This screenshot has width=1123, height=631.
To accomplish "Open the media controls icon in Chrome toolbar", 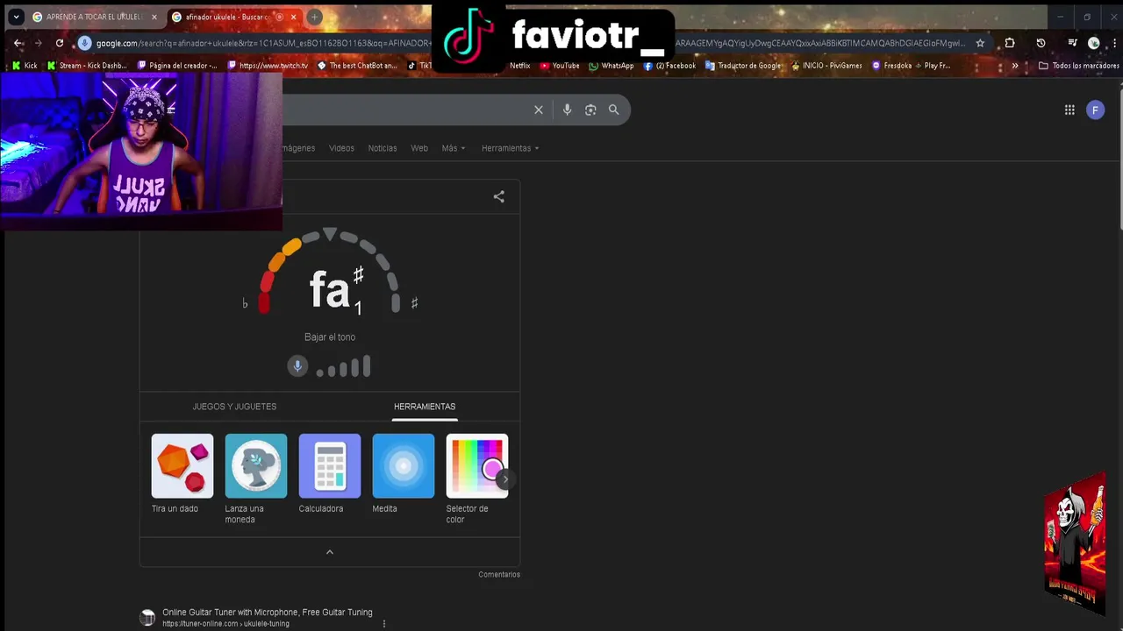I will 1072,43.
